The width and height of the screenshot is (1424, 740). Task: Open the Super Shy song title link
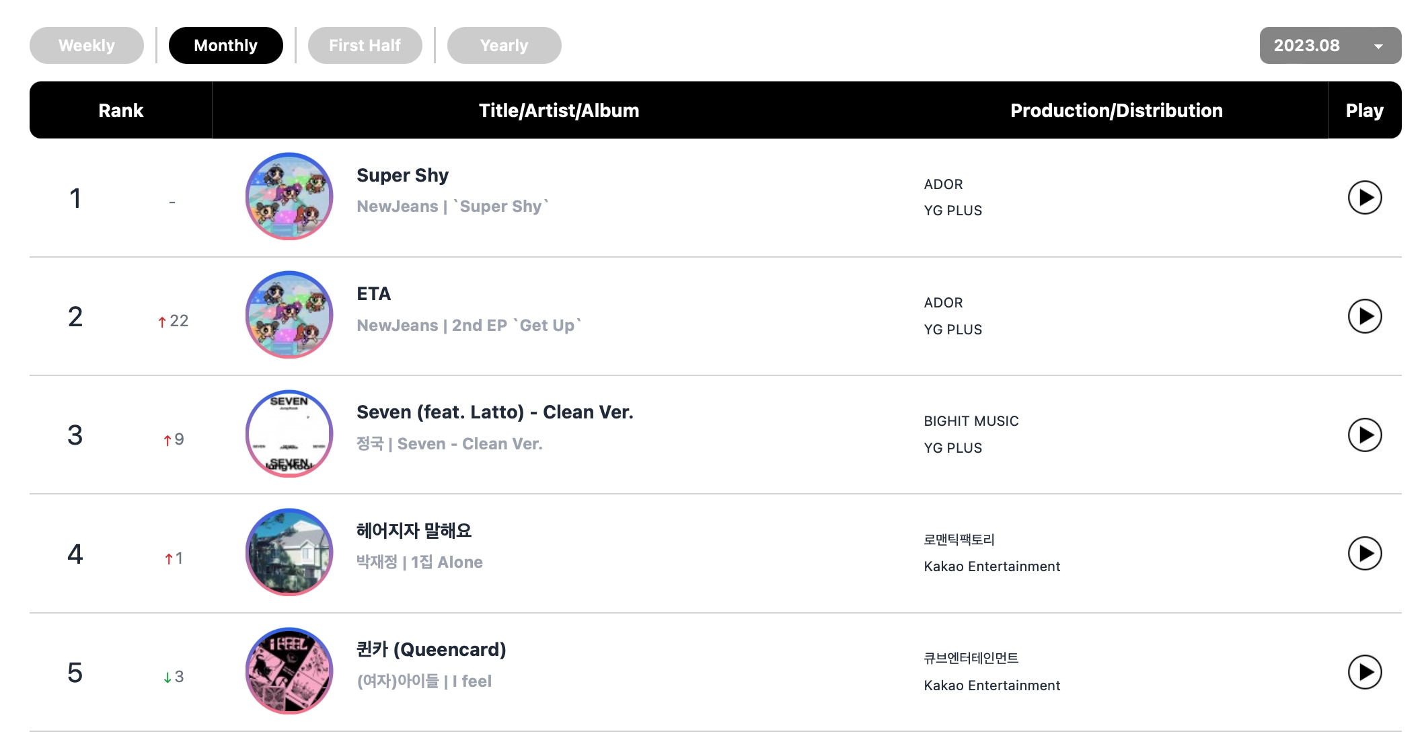pos(402,175)
